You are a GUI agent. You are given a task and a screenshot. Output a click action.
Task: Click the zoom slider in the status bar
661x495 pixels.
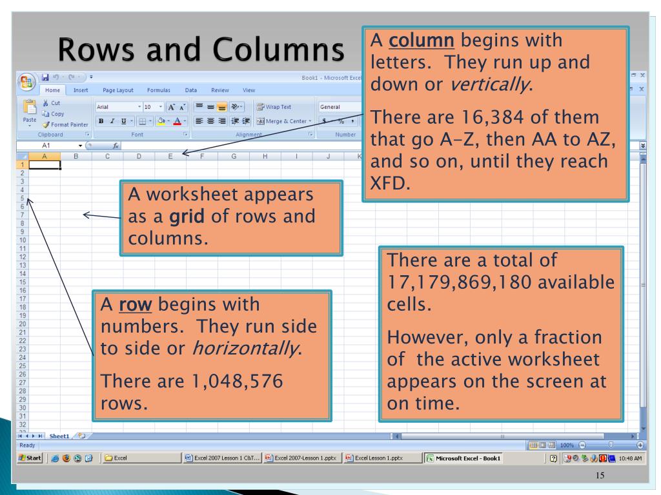pos(611,445)
